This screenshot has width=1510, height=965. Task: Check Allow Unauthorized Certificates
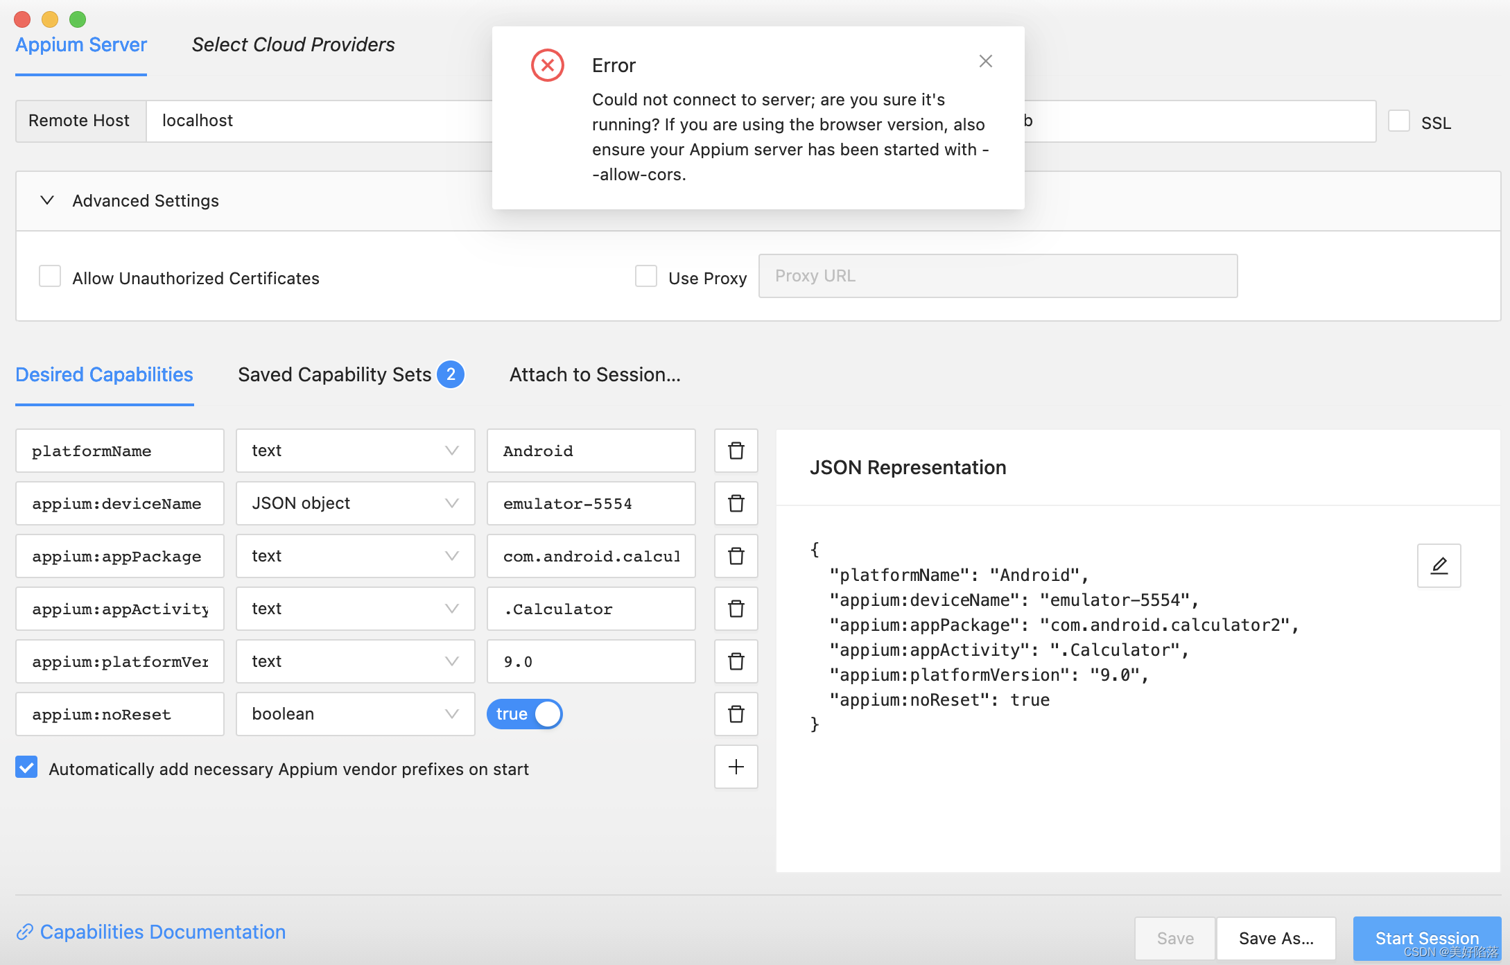50,277
